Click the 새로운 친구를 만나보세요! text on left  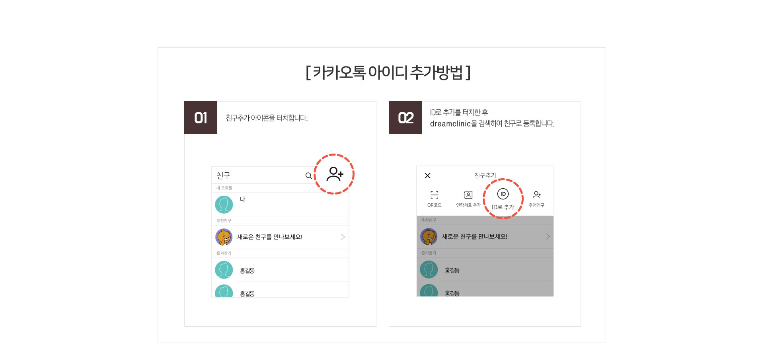(270, 237)
